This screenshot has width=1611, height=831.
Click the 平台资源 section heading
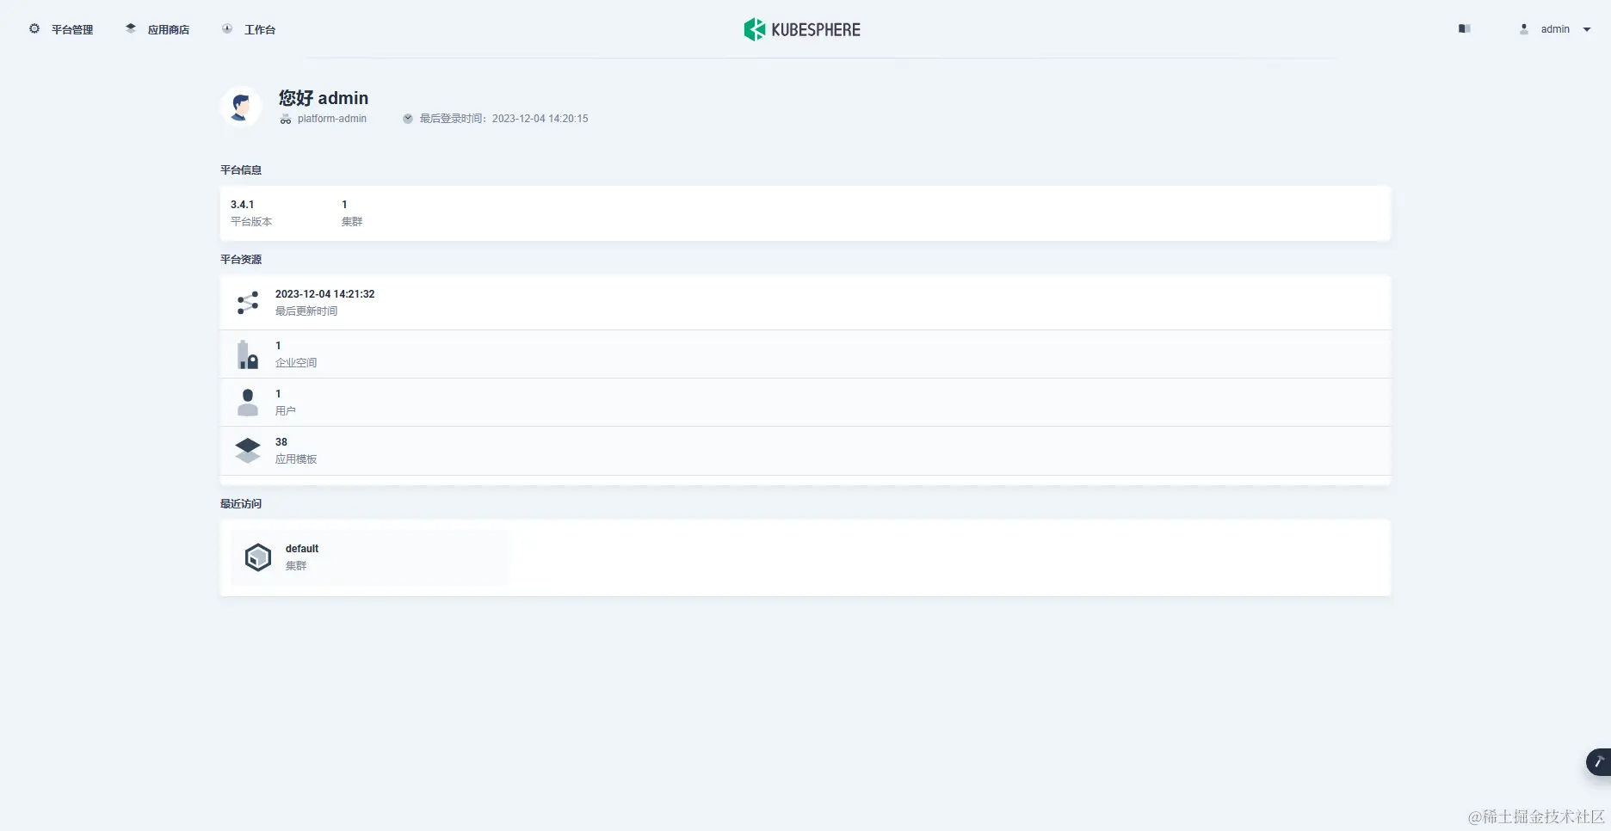pos(241,260)
